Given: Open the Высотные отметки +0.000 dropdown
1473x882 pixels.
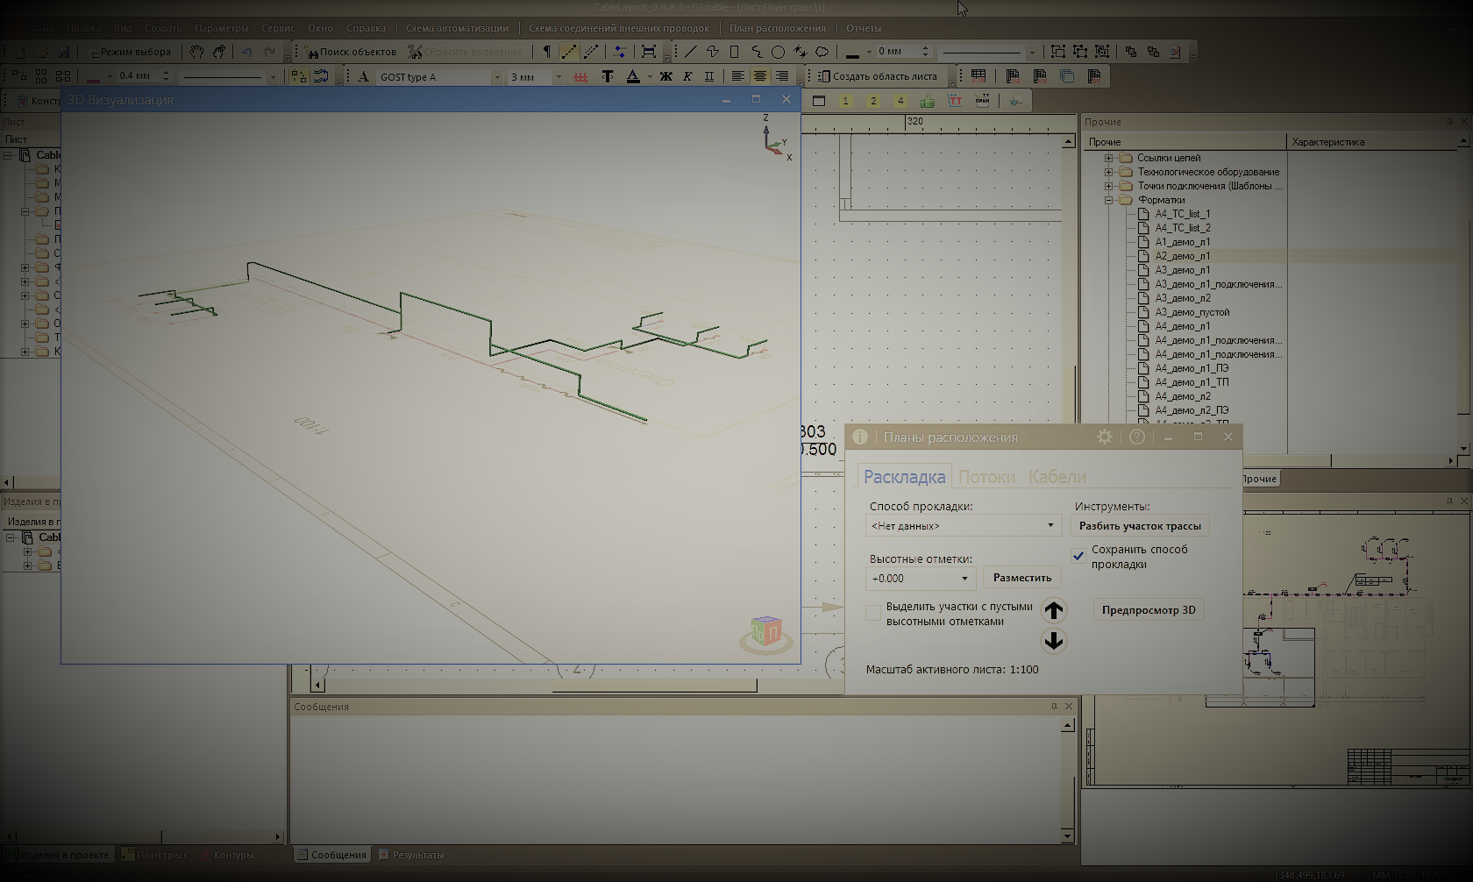Looking at the screenshot, I should pyautogui.click(x=920, y=579).
